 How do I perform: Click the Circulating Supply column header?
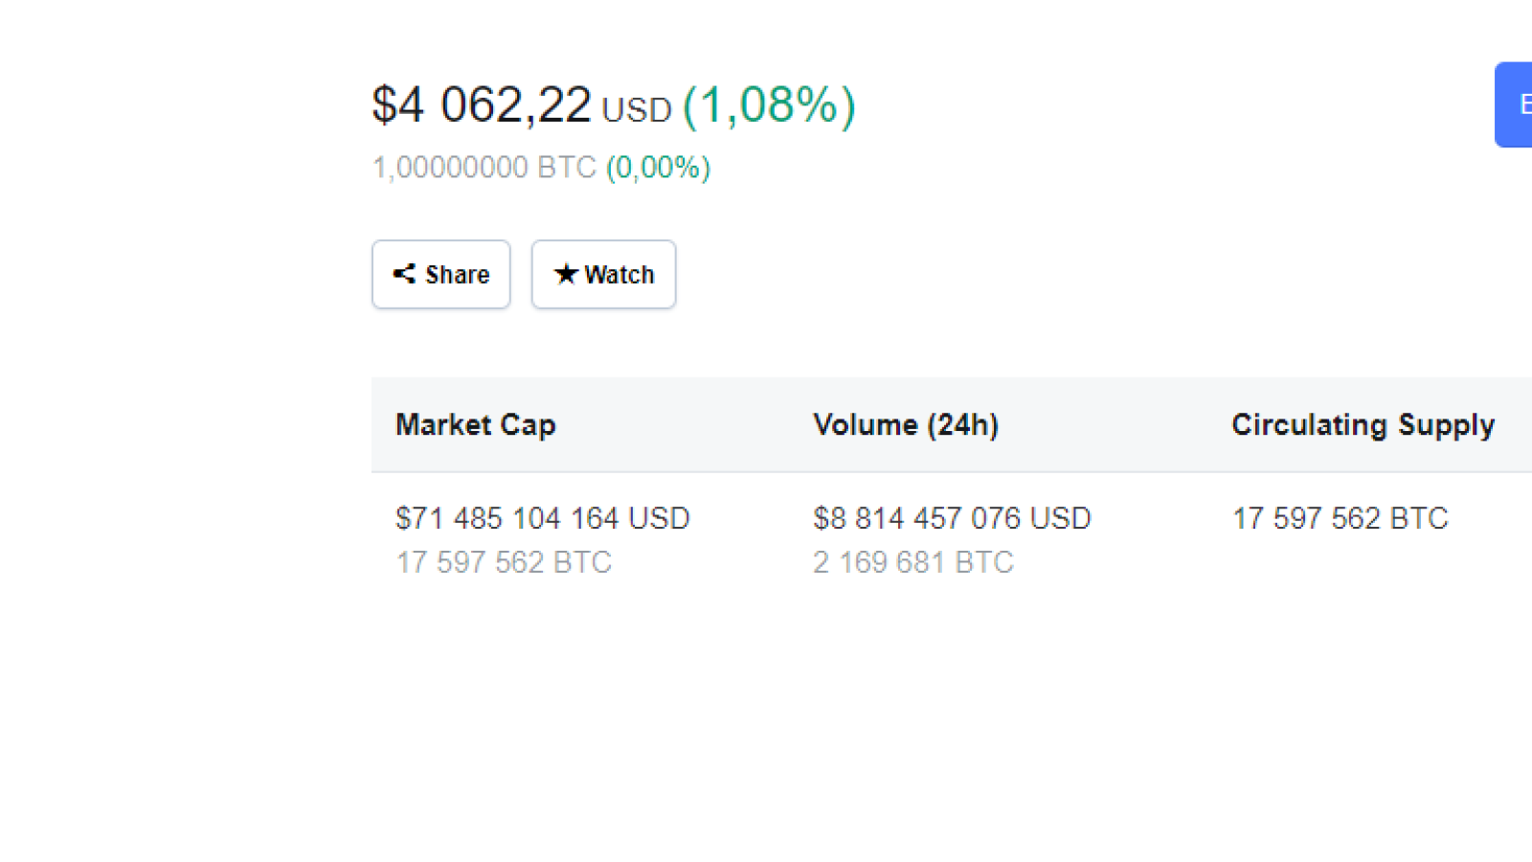[x=1363, y=424]
